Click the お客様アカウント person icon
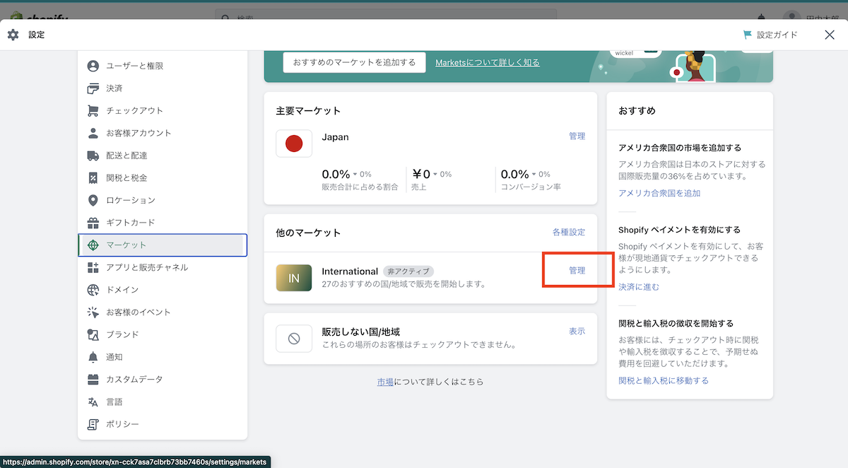This screenshot has width=848, height=468. (93, 133)
